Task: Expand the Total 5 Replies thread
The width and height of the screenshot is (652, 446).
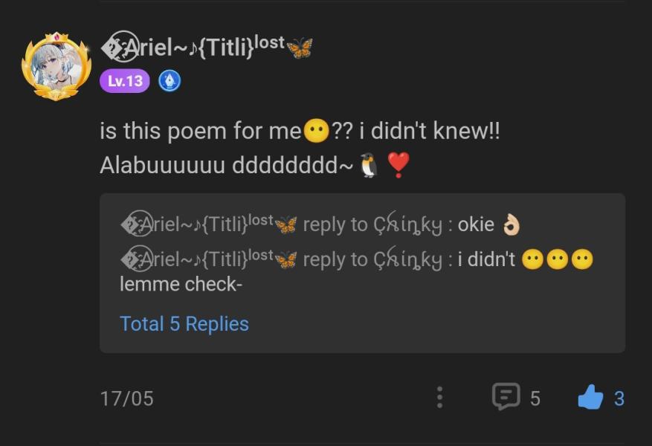Action: [184, 324]
